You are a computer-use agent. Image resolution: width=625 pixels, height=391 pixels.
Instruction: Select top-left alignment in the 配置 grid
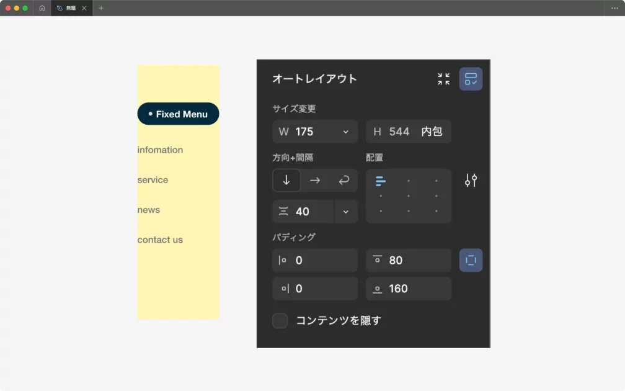[x=380, y=181]
